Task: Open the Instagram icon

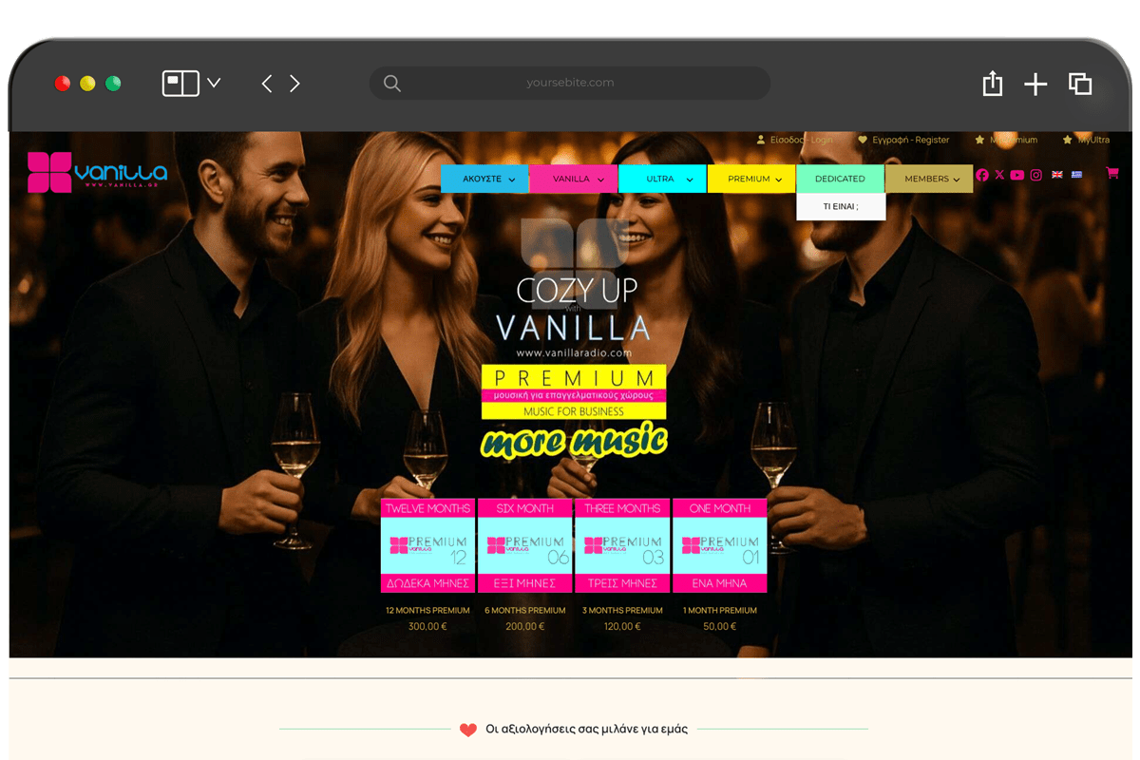Action: tap(1036, 175)
